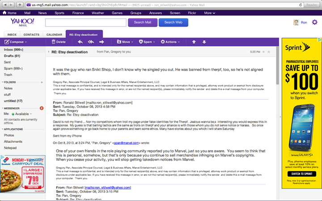
Task: Click in the mail search input field
Action: 85,23
